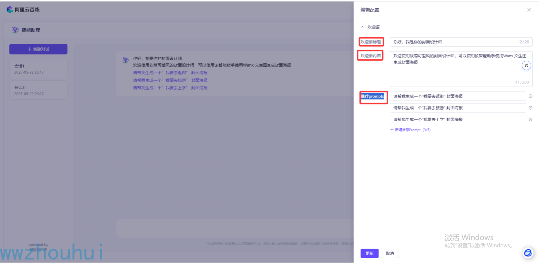Collapse the 欢迎语 section
This screenshot has height=263, width=539.
point(362,27)
